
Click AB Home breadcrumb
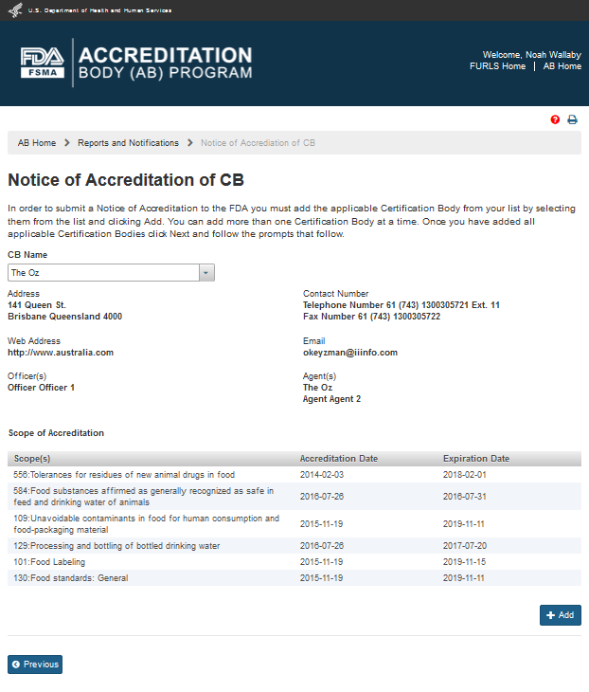pos(37,143)
